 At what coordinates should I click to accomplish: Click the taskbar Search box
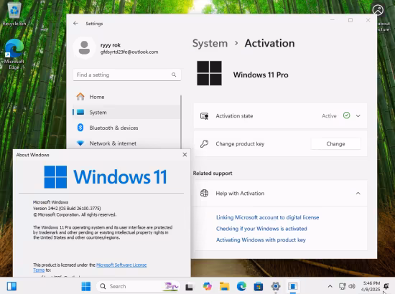[x=138, y=286]
